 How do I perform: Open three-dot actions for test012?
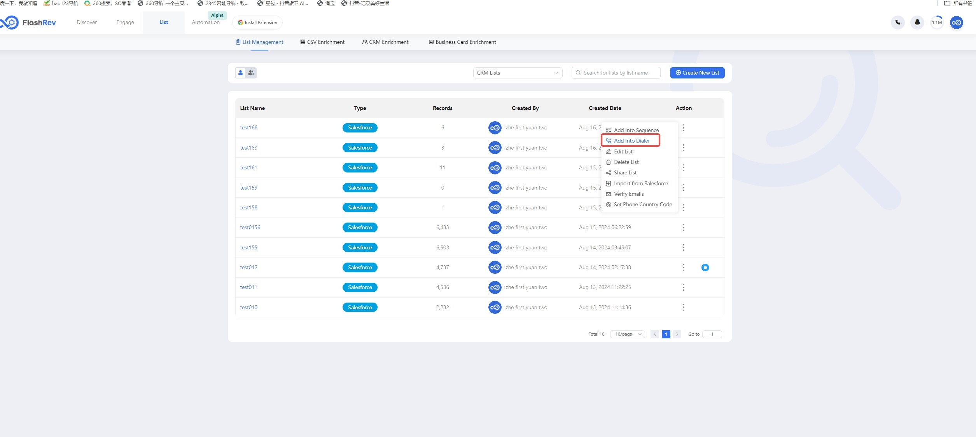coord(684,267)
